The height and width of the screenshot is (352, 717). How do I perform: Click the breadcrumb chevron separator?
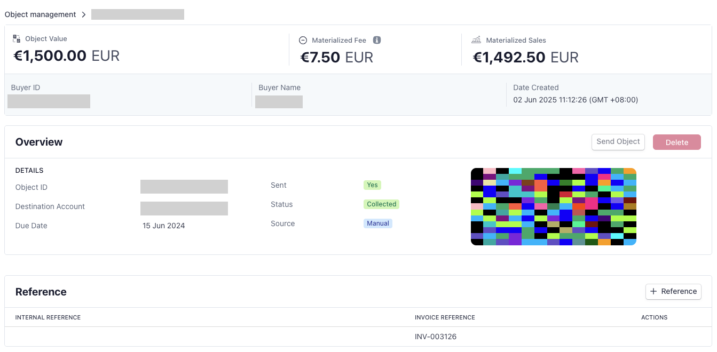coord(84,14)
